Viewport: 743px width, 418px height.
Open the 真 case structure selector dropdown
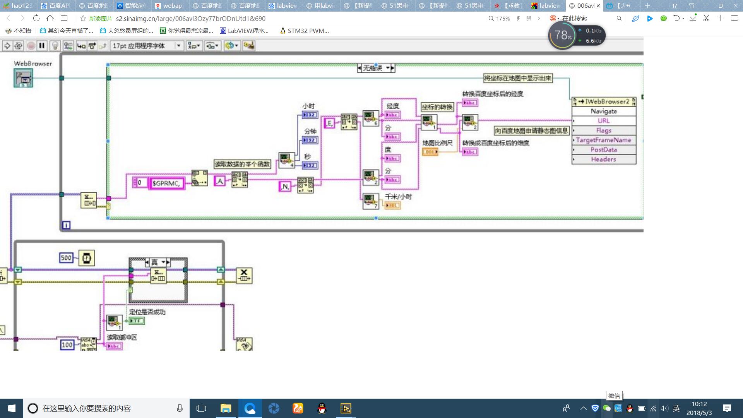pos(163,262)
